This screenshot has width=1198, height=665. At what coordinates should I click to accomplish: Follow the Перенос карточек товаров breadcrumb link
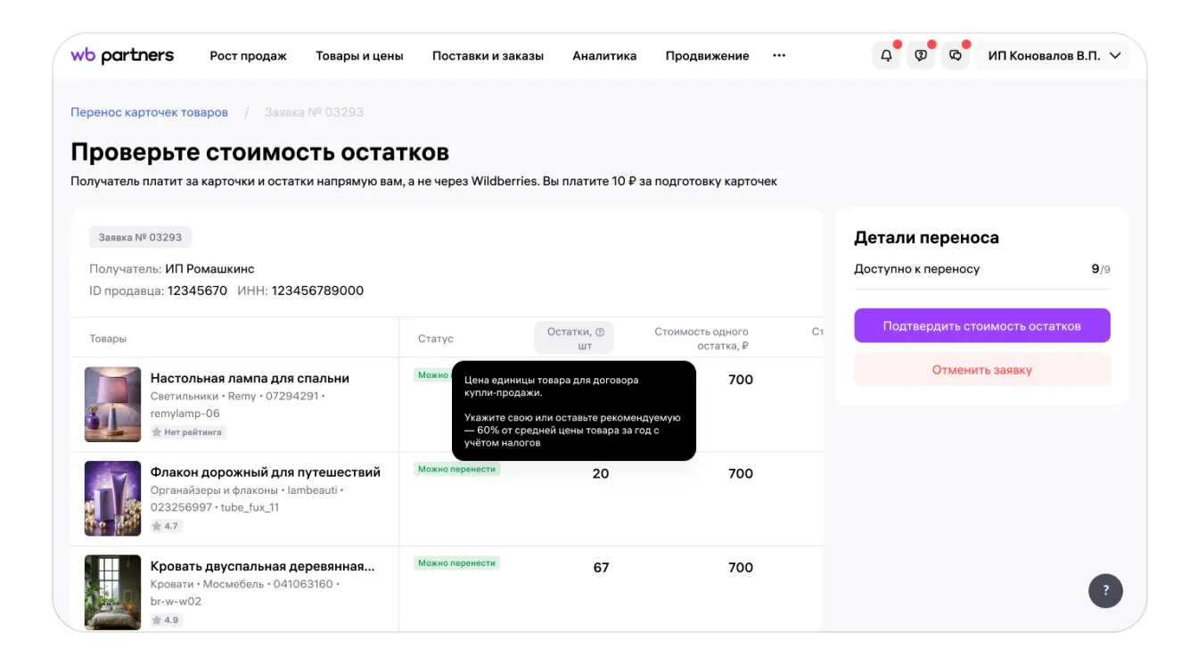pyautogui.click(x=149, y=112)
